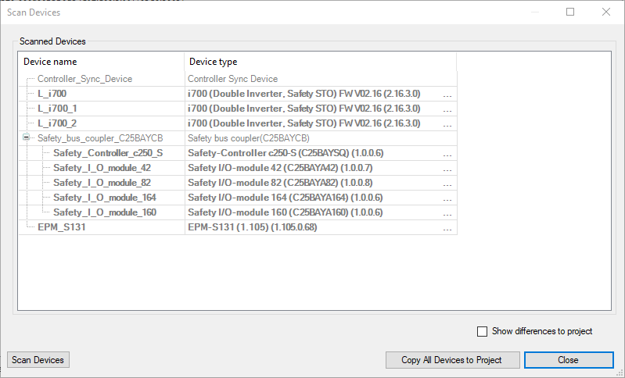Enable Show differences to project checkbox
The image size is (625, 378).
pyautogui.click(x=482, y=331)
